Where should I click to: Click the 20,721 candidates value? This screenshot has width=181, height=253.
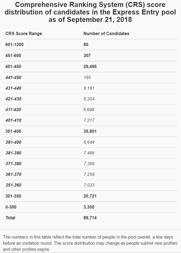coord(90,196)
